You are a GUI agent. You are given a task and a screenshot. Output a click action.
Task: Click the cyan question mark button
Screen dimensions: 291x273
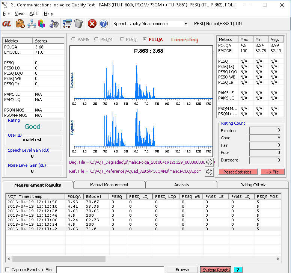pyautogui.click(x=238, y=270)
